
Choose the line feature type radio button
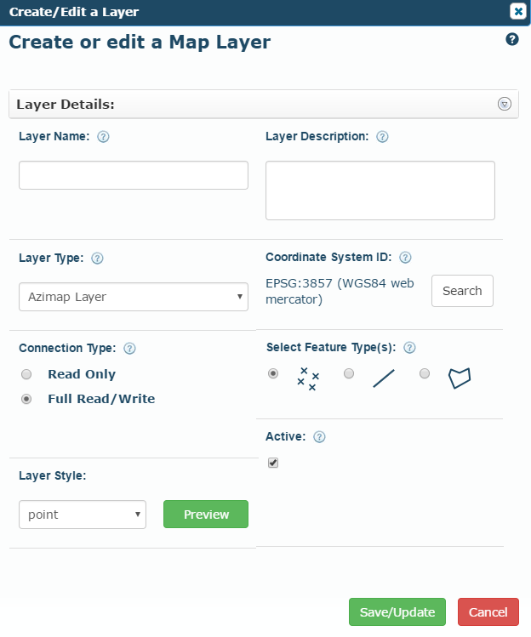click(x=349, y=373)
